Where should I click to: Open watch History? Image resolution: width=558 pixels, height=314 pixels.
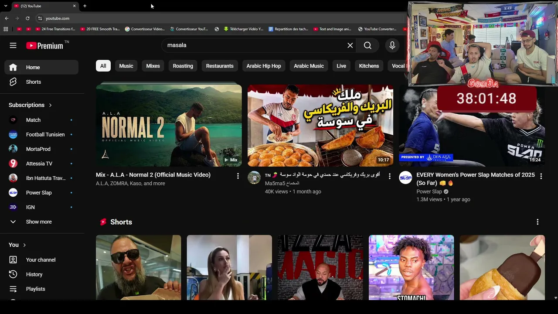pos(41,274)
